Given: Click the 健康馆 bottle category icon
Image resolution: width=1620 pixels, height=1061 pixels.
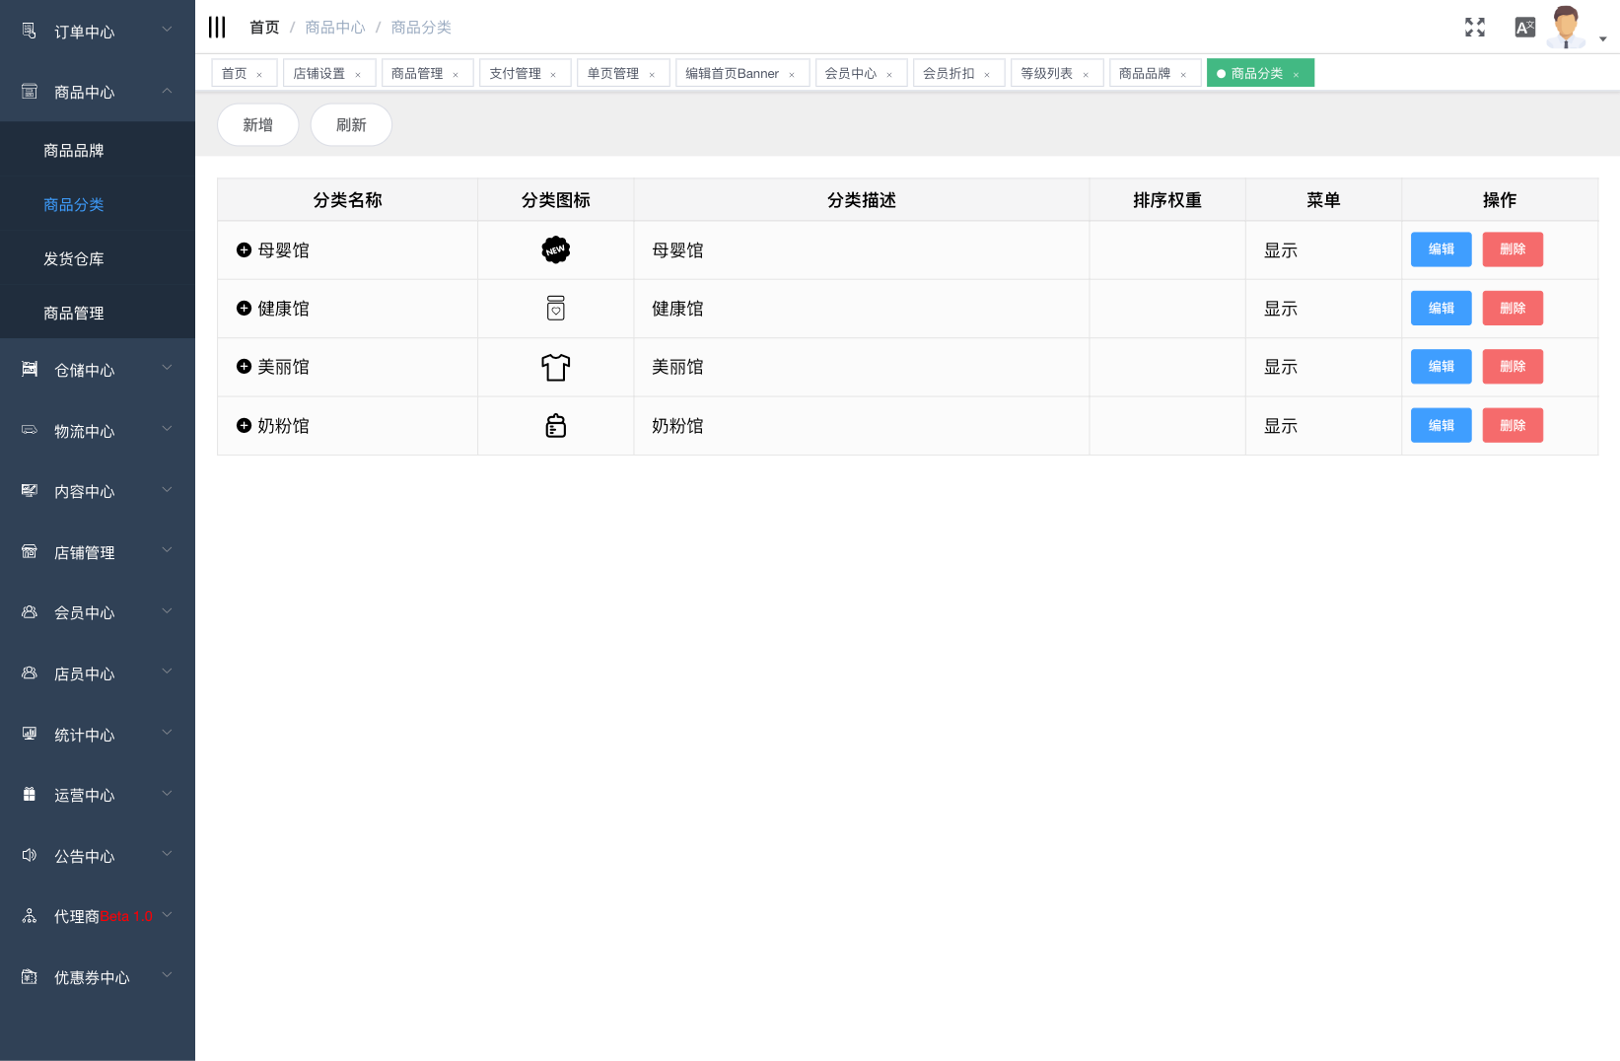Looking at the screenshot, I should tap(556, 309).
